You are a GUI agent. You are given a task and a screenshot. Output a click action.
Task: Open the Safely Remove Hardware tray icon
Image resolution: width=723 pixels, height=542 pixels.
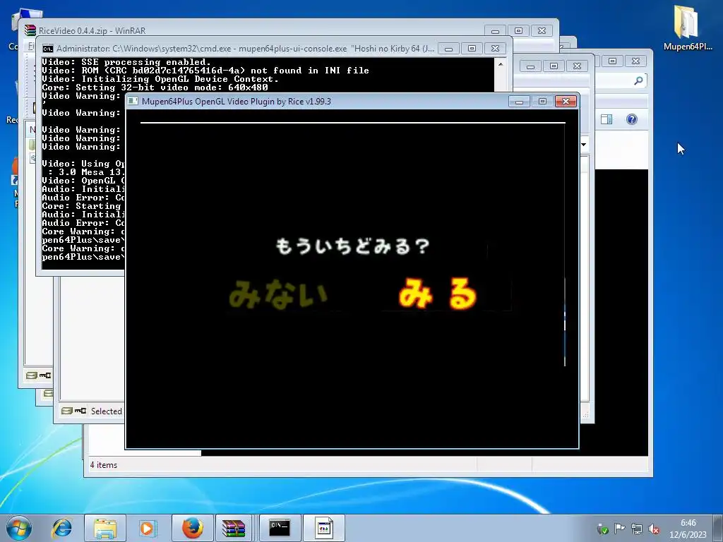(x=603, y=529)
